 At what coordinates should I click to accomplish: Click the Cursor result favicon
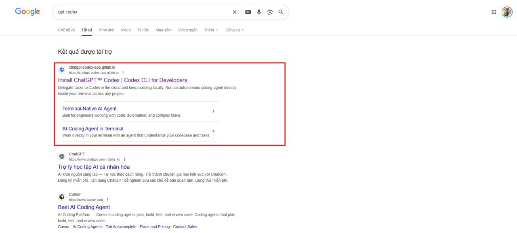tap(62, 197)
